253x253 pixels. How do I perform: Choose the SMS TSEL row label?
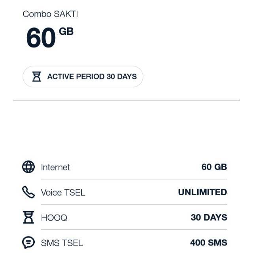pyautogui.click(x=62, y=242)
